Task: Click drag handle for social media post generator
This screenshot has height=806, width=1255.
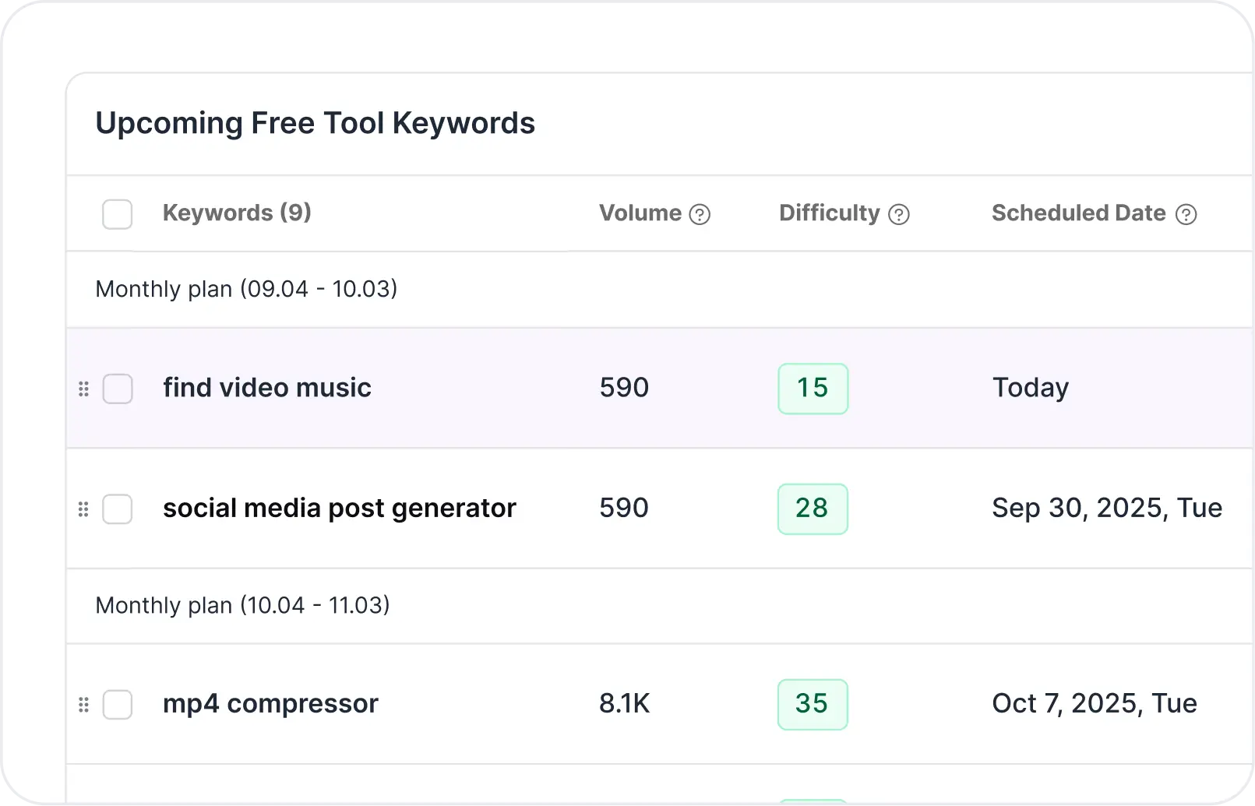Action: (84, 509)
